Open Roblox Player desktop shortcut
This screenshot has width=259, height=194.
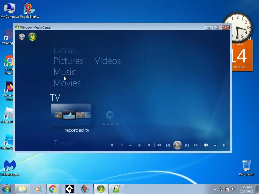pos(7,115)
